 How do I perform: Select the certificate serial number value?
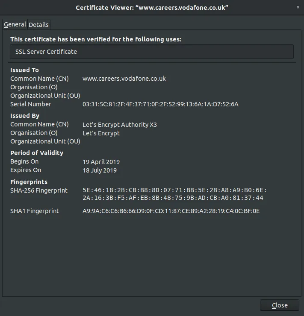160,104
